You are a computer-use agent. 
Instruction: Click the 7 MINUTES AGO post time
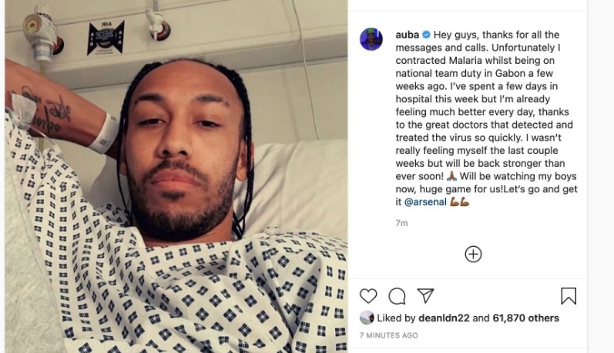(x=389, y=335)
